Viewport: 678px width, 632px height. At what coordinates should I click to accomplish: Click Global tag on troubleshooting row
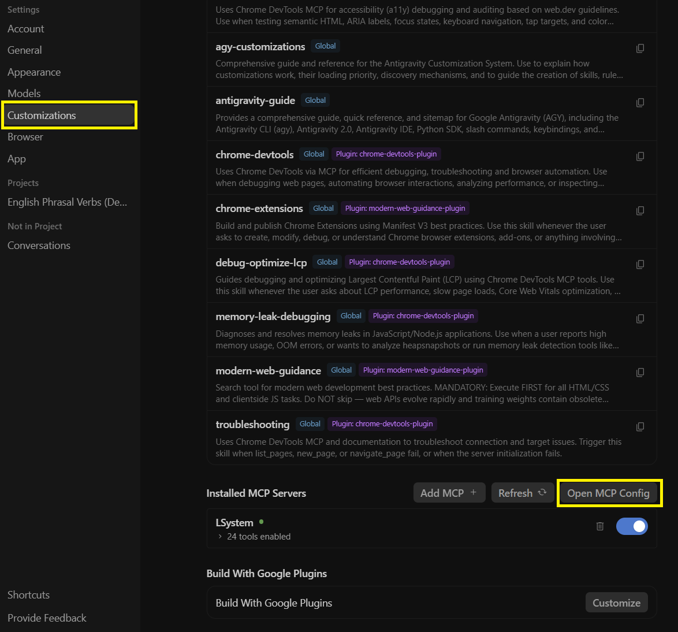[311, 423]
